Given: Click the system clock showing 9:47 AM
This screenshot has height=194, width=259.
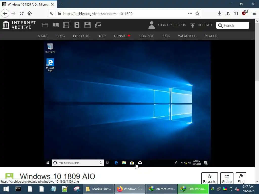Looking at the screenshot, I should coord(248,189).
